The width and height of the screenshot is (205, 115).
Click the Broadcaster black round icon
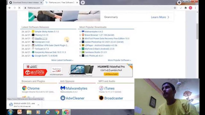(101, 98)
